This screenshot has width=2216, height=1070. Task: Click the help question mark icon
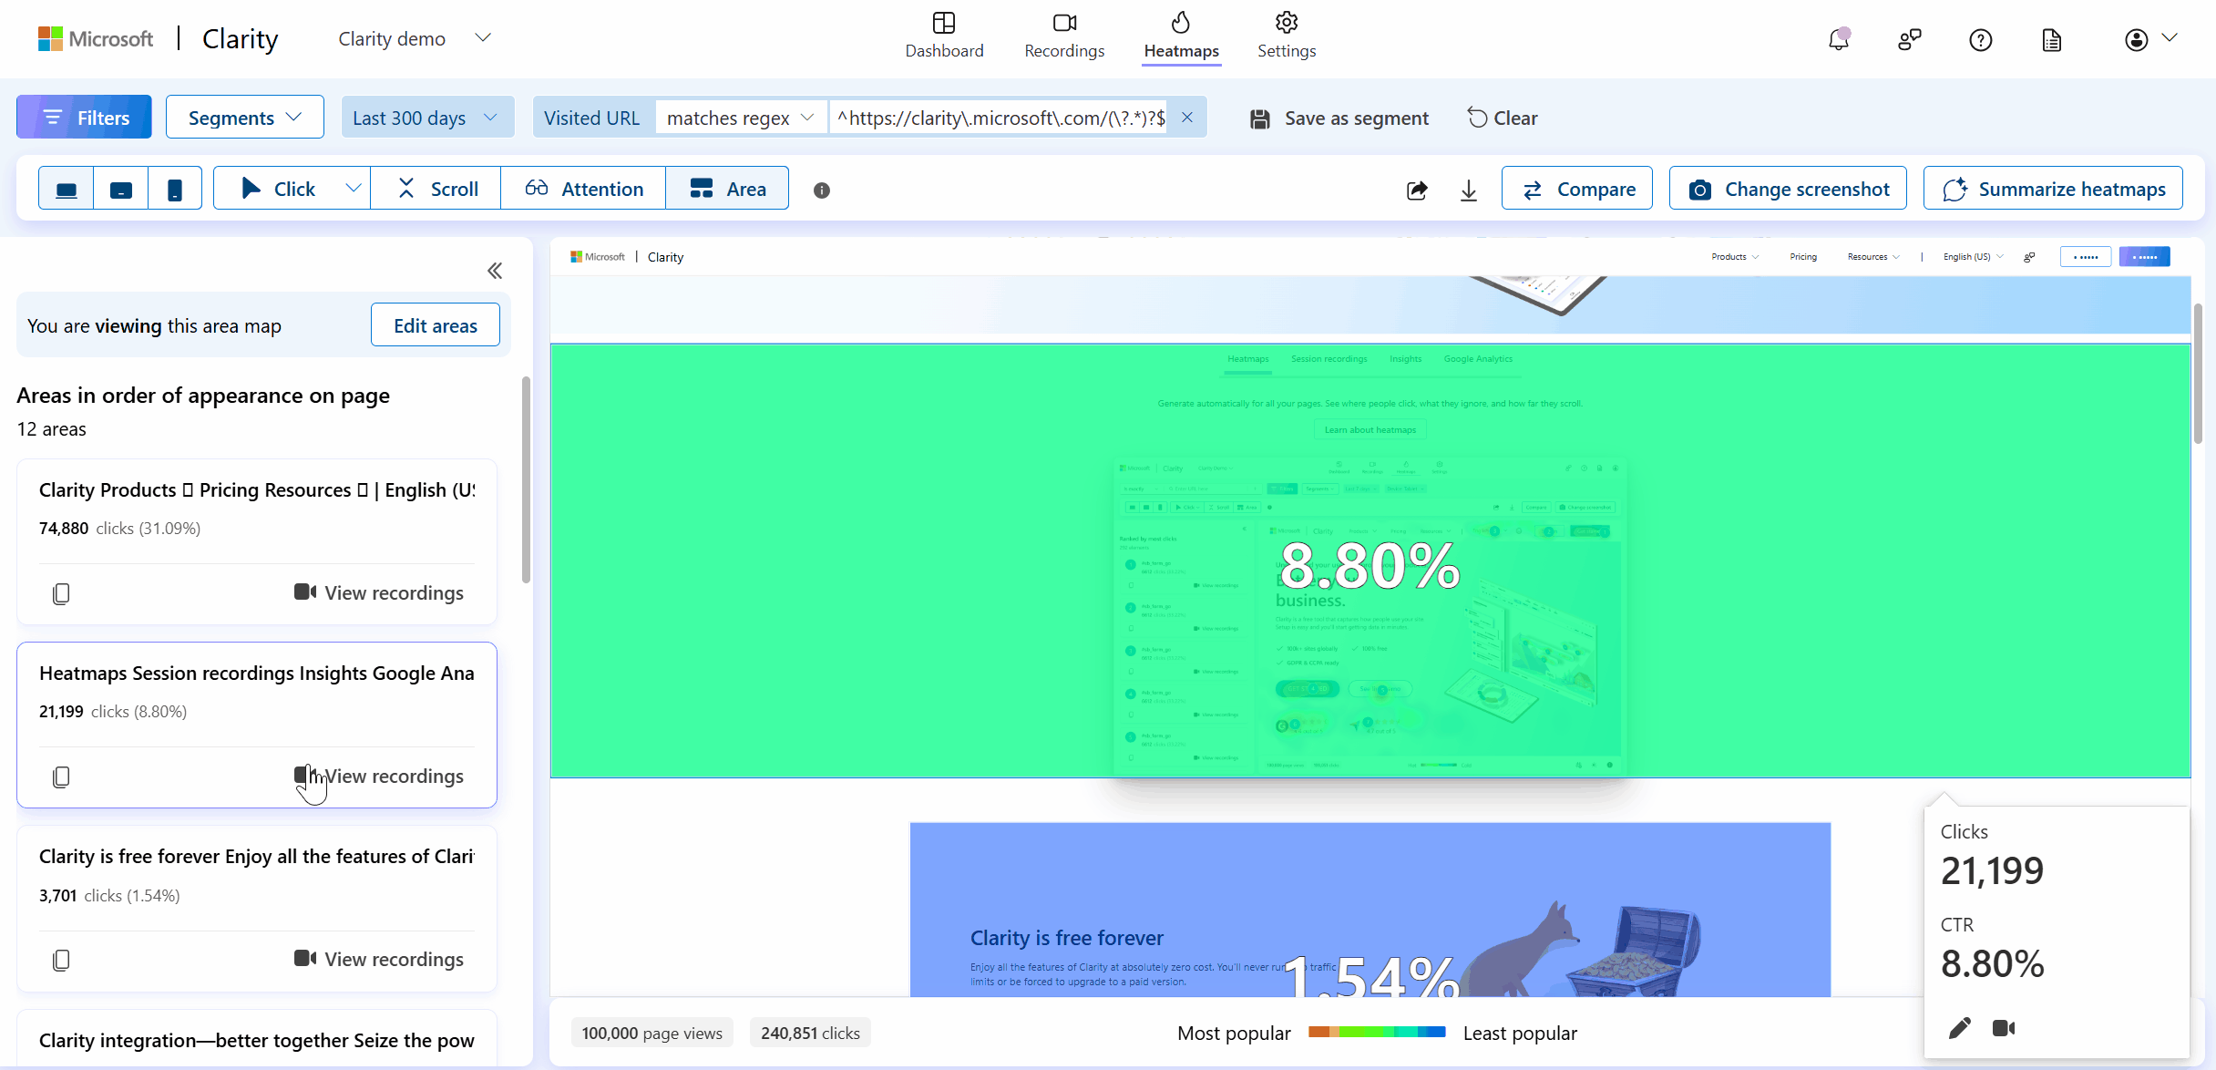point(1980,38)
